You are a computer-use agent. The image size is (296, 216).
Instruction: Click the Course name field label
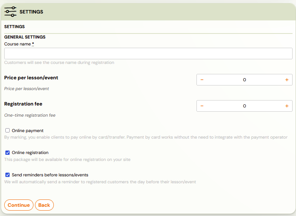click(x=17, y=44)
